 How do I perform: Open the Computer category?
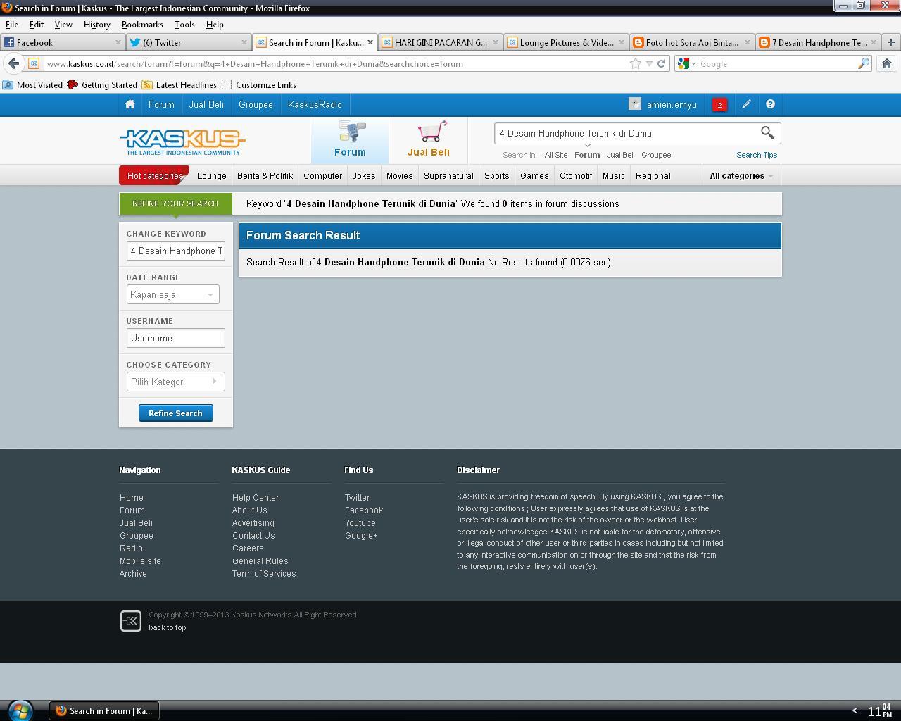point(322,175)
